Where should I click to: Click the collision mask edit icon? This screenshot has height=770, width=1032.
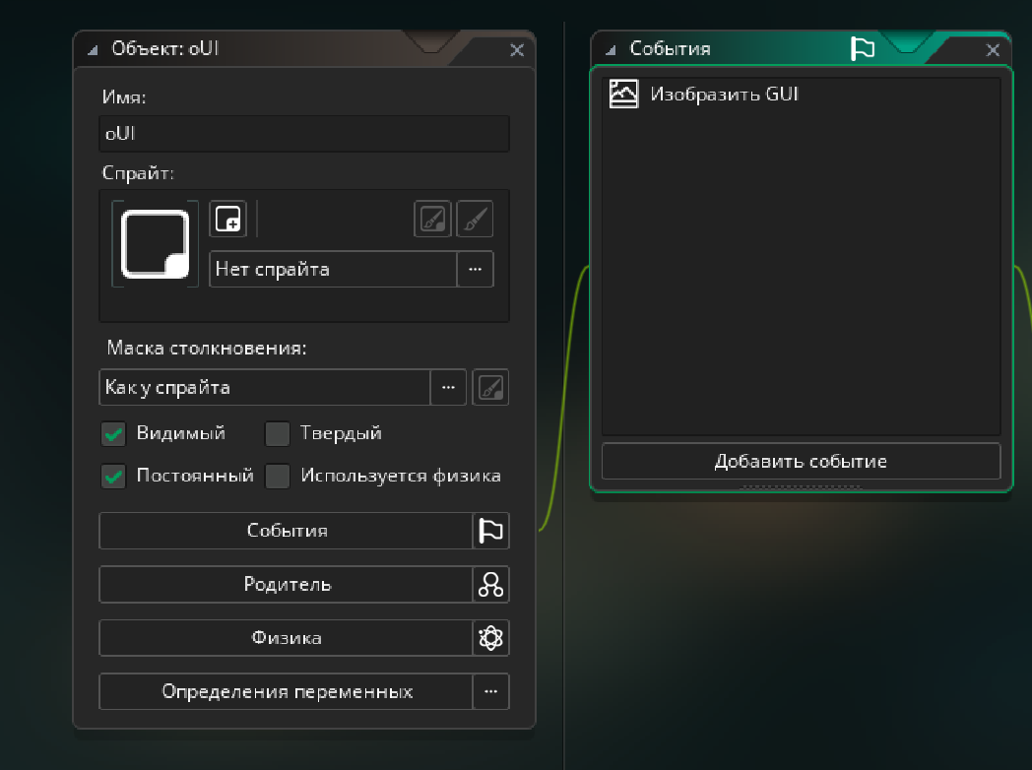[490, 388]
